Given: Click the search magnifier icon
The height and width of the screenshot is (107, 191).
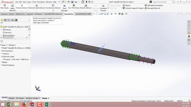Looking at the screenshot, I should coord(173,2).
